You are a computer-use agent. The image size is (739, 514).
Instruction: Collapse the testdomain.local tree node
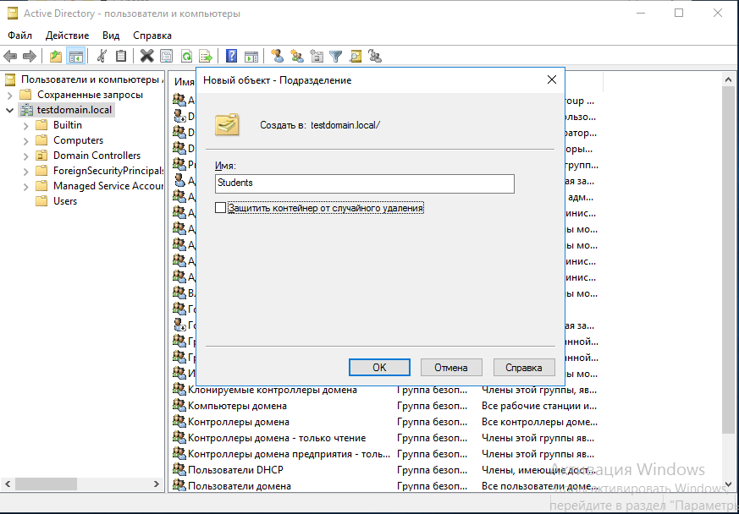9,110
